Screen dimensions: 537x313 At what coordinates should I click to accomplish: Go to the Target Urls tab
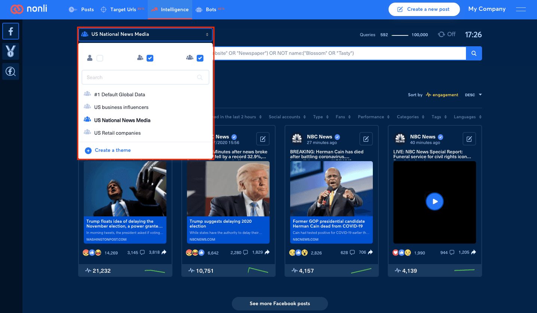(x=123, y=10)
